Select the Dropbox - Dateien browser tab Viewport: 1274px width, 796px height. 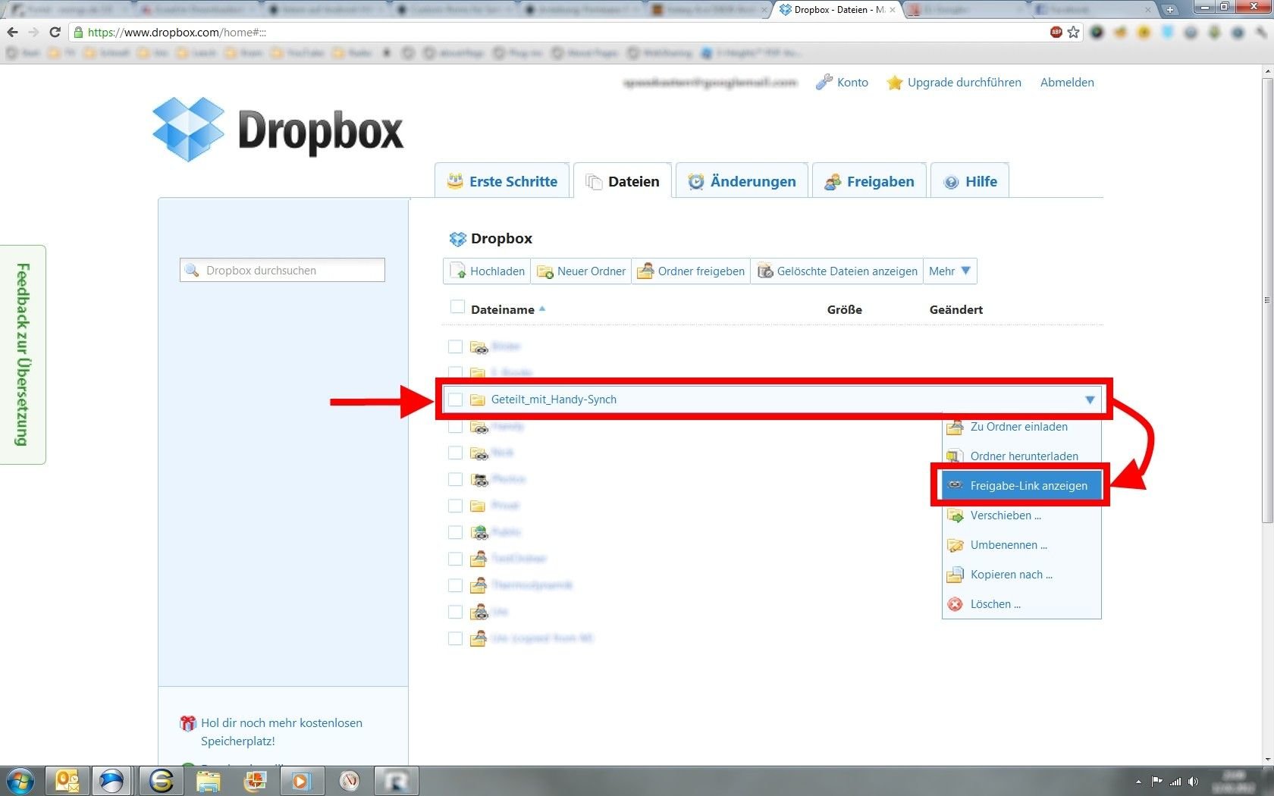(837, 10)
